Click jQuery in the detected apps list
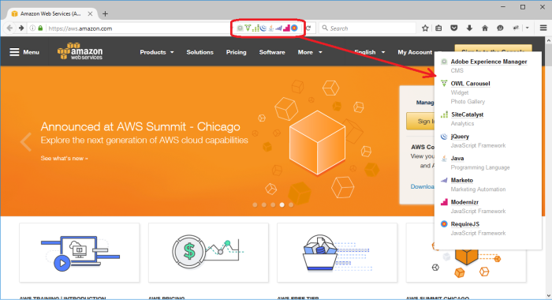Viewport: 552px width, 300px height. 460,137
